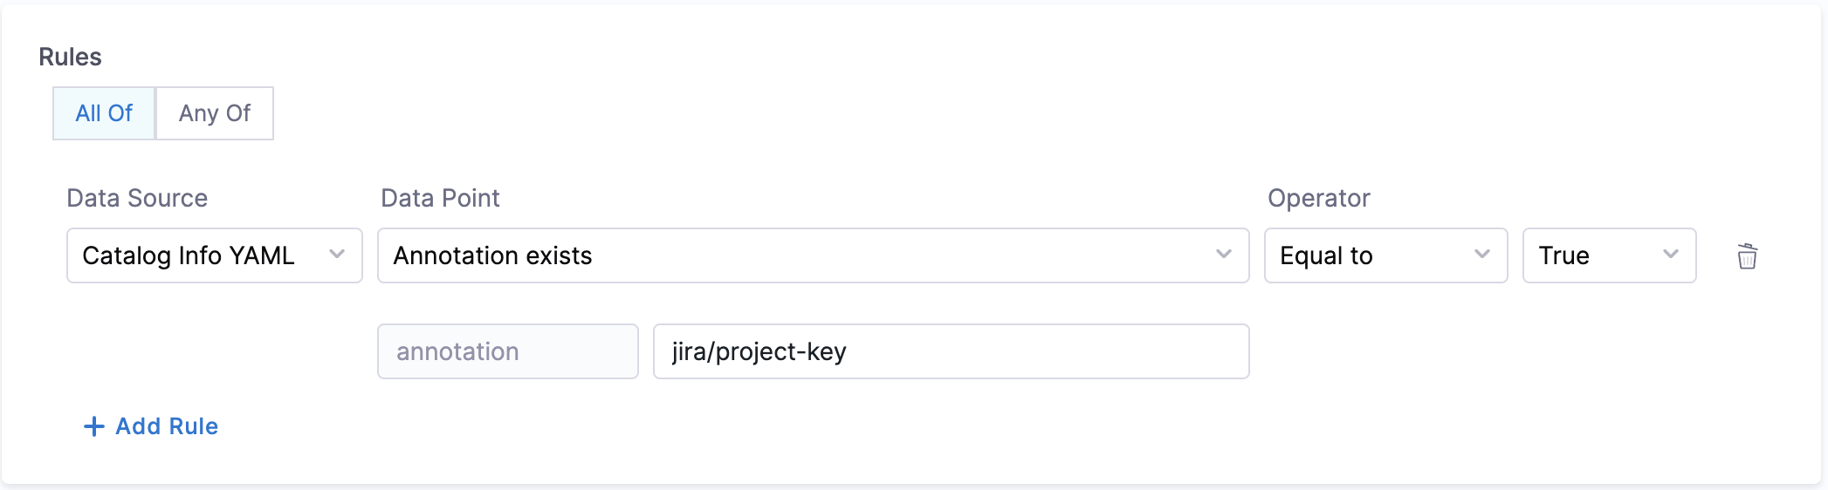Add a new rule via Add Rule
Viewport: 1828px width, 490px height.
[167, 426]
